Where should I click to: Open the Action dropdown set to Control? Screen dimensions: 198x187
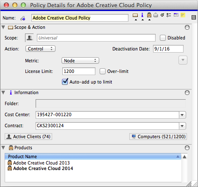(x=40, y=49)
